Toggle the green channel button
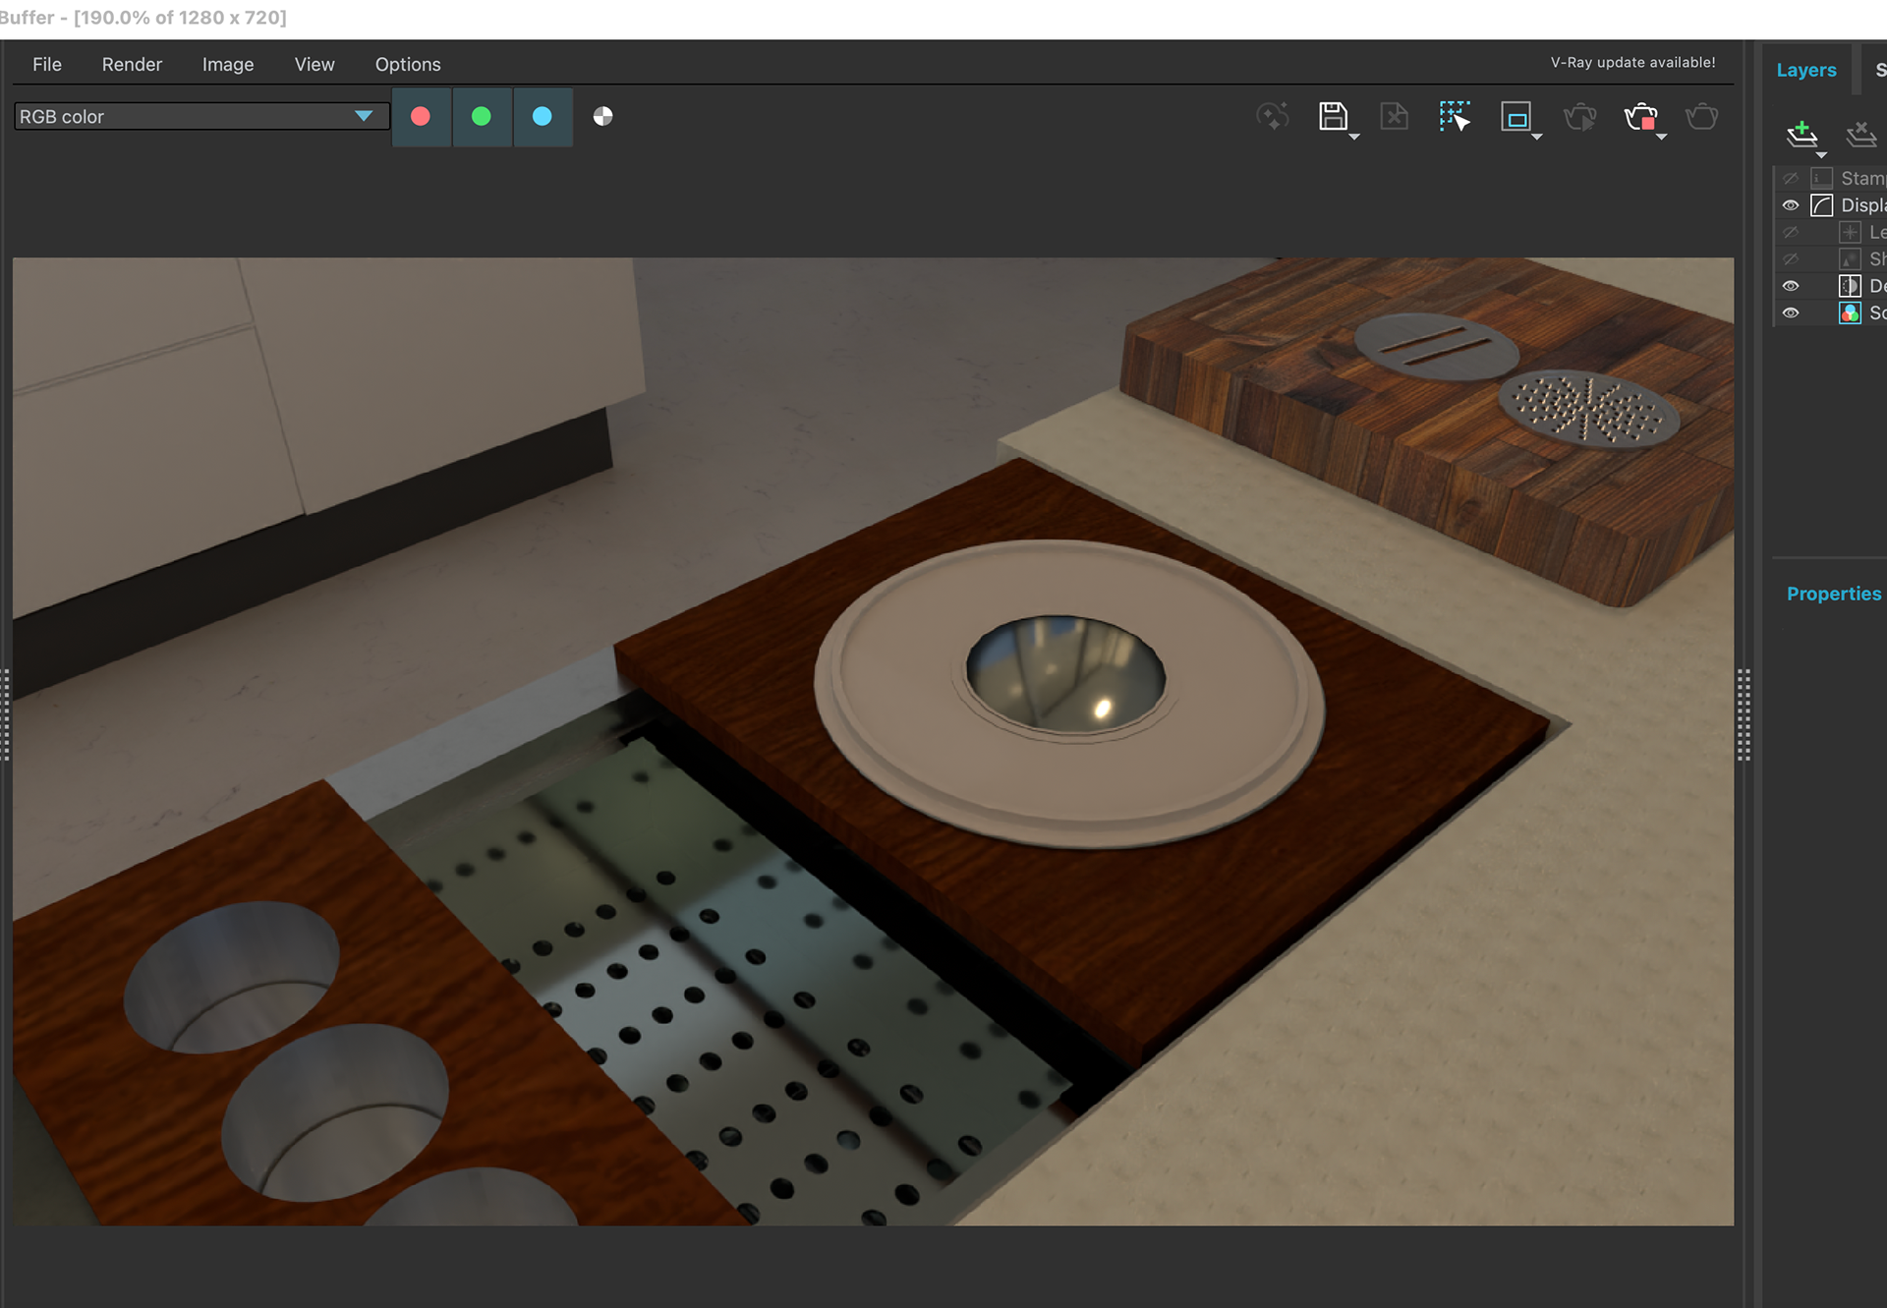The image size is (1887, 1308). (482, 116)
